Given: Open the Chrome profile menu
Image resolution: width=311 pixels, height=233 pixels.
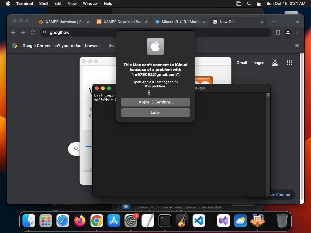Looking at the screenshot, I should tap(288, 32).
